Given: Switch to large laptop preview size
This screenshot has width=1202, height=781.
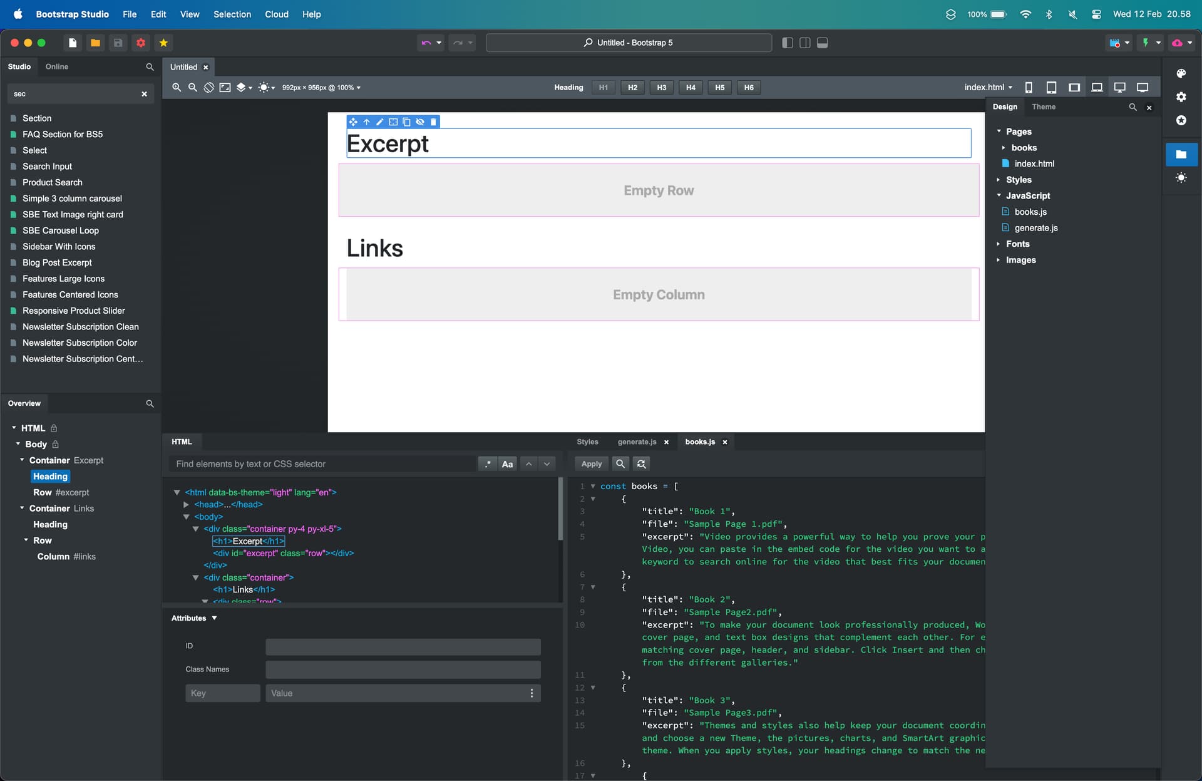Looking at the screenshot, I should click(1097, 88).
